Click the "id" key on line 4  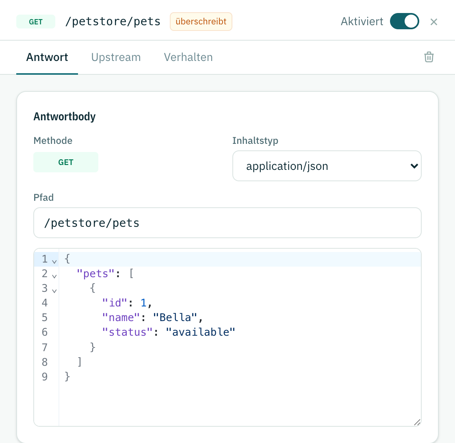point(114,303)
